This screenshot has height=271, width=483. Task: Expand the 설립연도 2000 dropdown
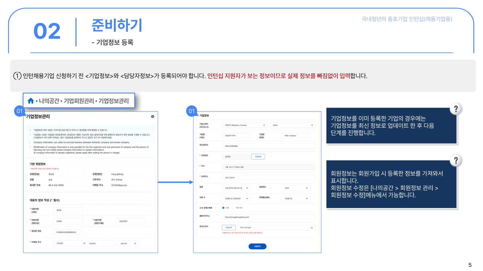click(296, 188)
